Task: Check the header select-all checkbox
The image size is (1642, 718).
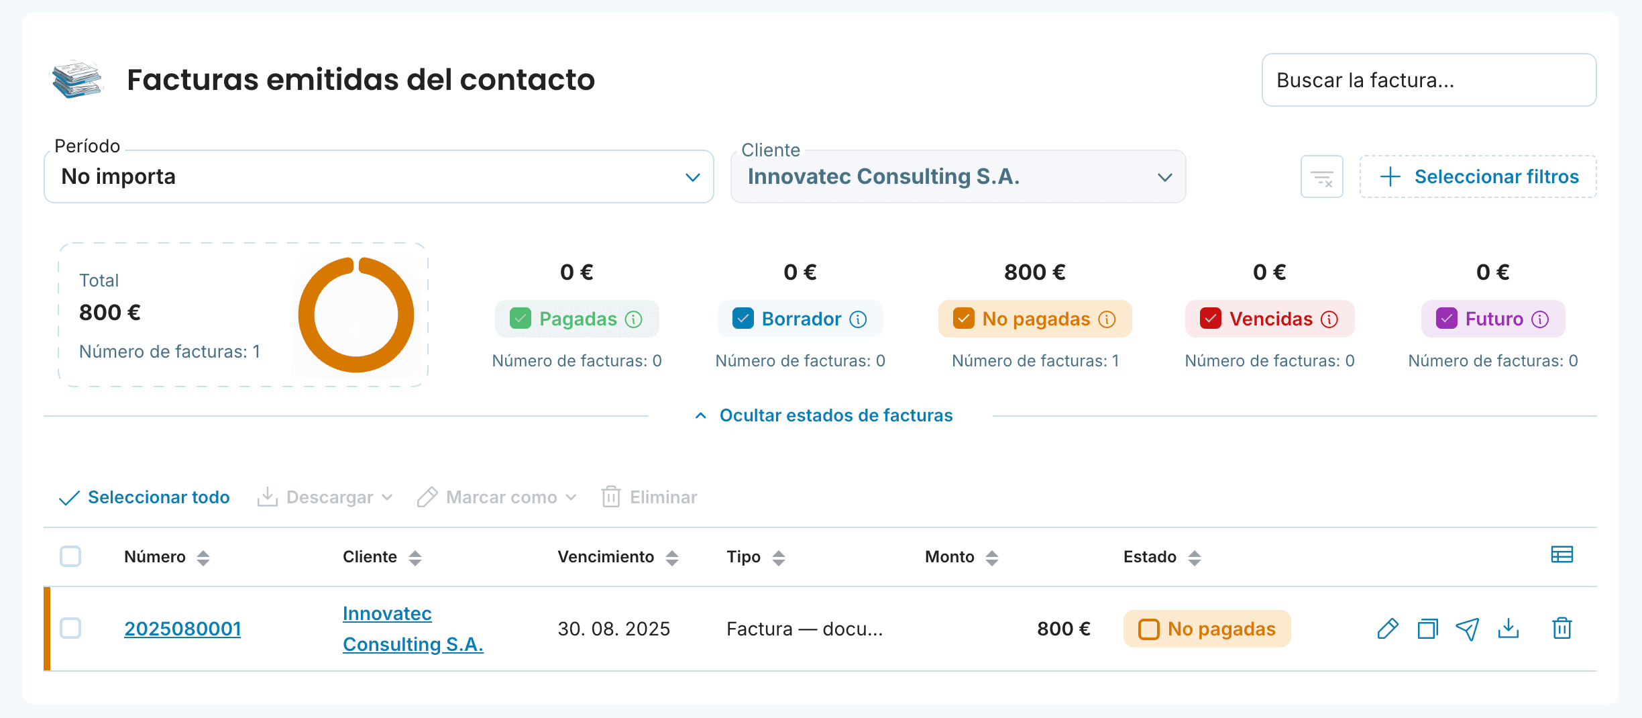Action: coord(70,556)
